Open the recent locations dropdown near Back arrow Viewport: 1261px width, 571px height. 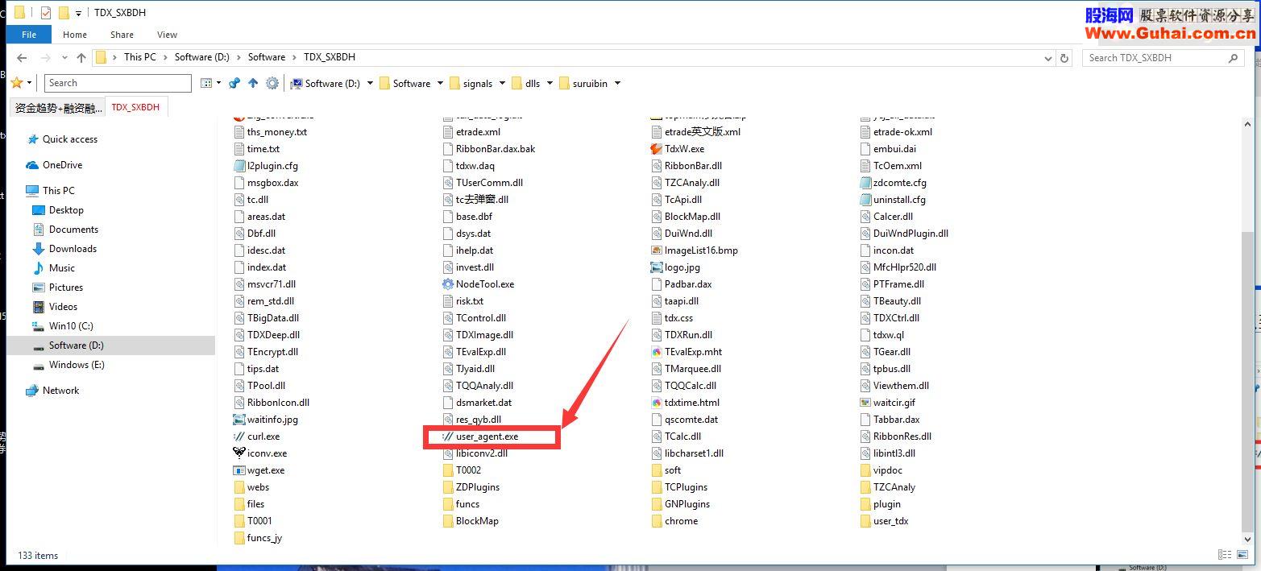65,58
